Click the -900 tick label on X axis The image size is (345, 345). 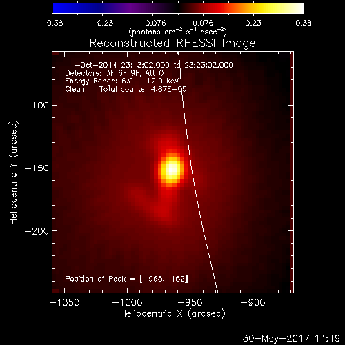(x=253, y=302)
